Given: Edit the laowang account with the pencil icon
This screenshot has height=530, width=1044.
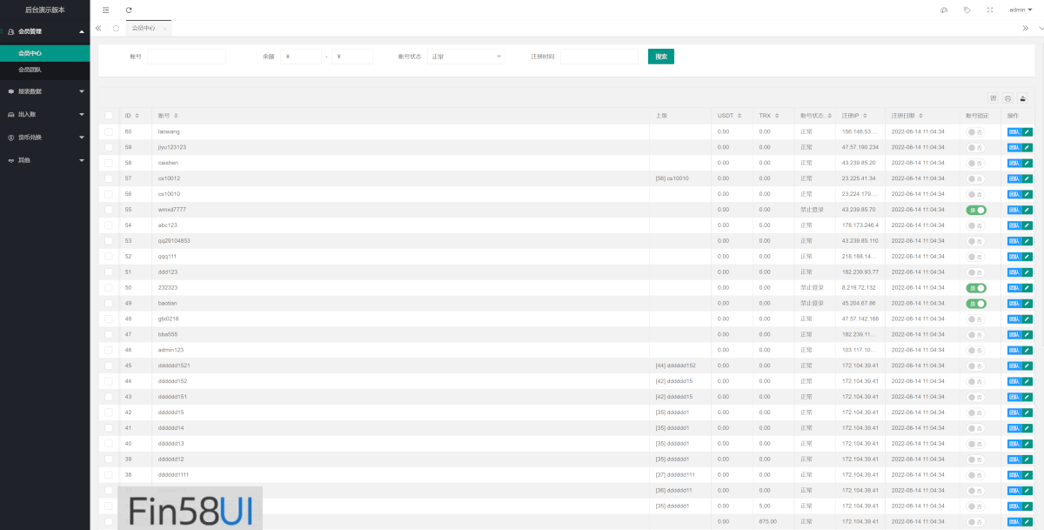Looking at the screenshot, I should [x=1027, y=131].
